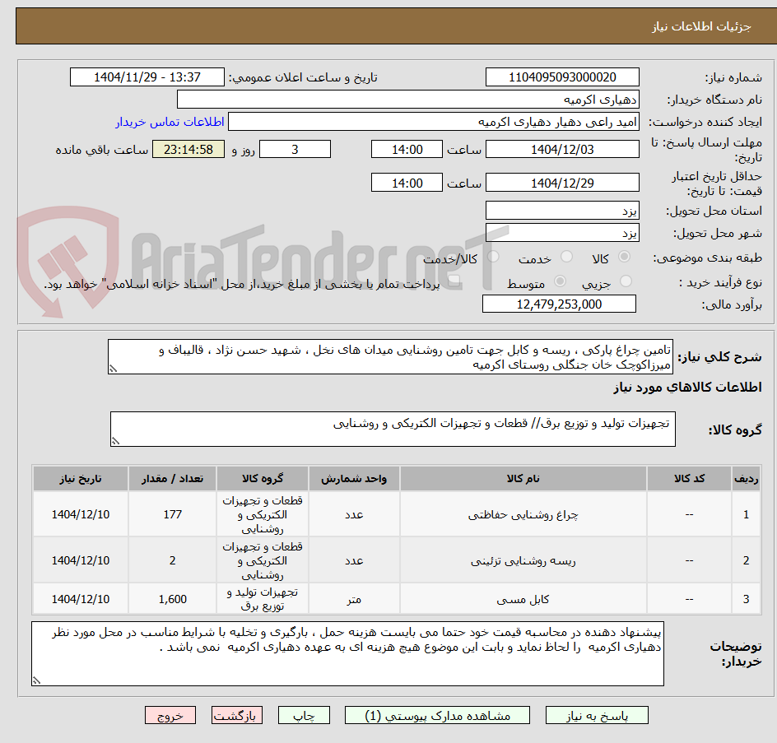This screenshot has width=777, height=743.
Task: Click the financial estimate field 12,479,253,000
Action: (559, 304)
